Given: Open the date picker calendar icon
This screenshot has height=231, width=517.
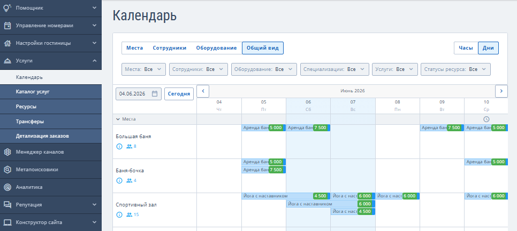Looking at the screenshot, I should point(155,94).
